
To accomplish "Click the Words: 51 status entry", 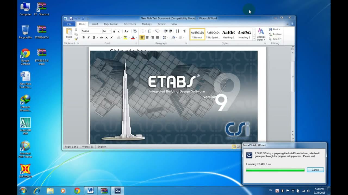I will point(88,147).
